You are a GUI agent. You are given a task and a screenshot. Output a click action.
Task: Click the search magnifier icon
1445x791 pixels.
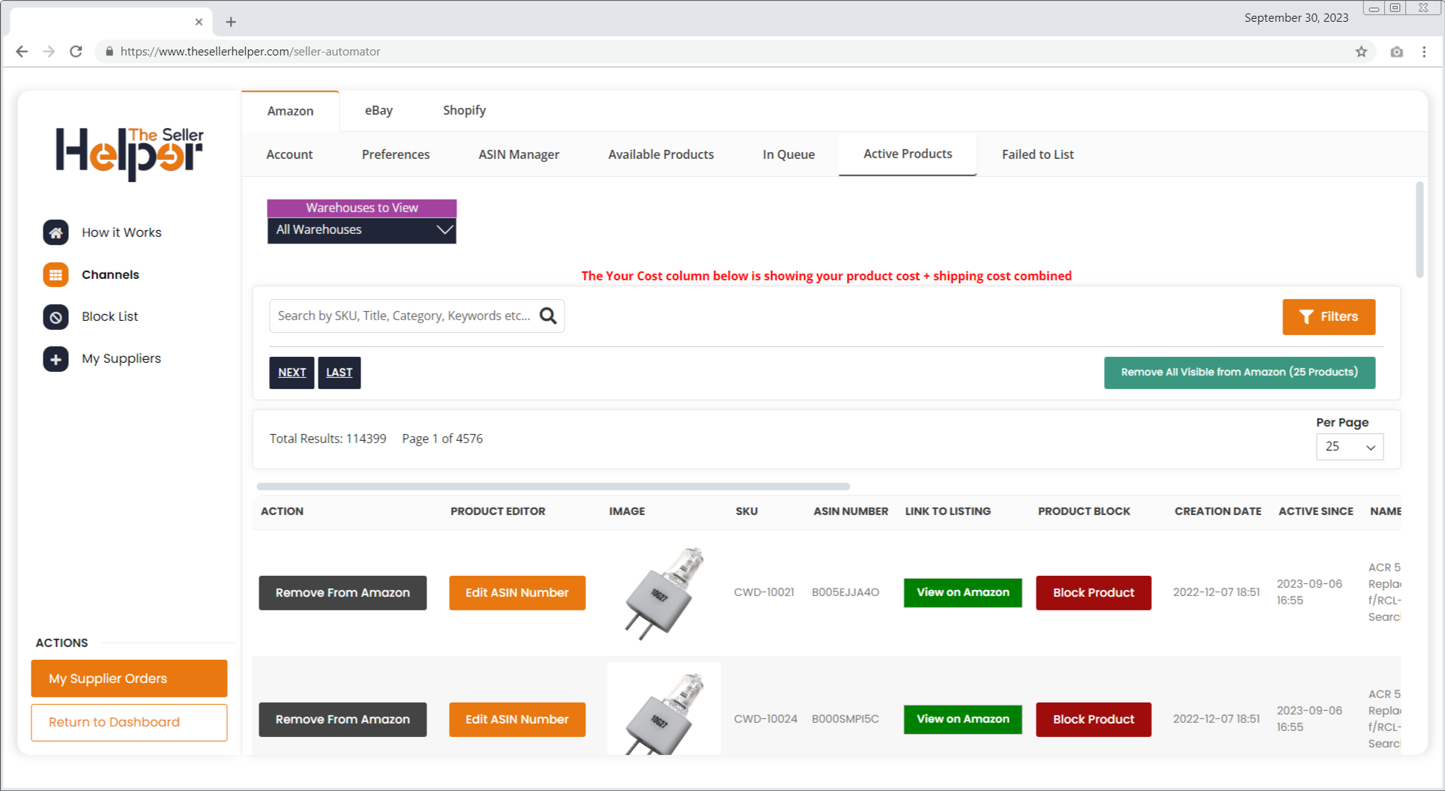pos(548,316)
